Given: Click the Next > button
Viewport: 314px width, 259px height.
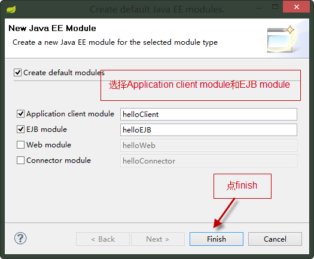Looking at the screenshot, I should point(158,239).
